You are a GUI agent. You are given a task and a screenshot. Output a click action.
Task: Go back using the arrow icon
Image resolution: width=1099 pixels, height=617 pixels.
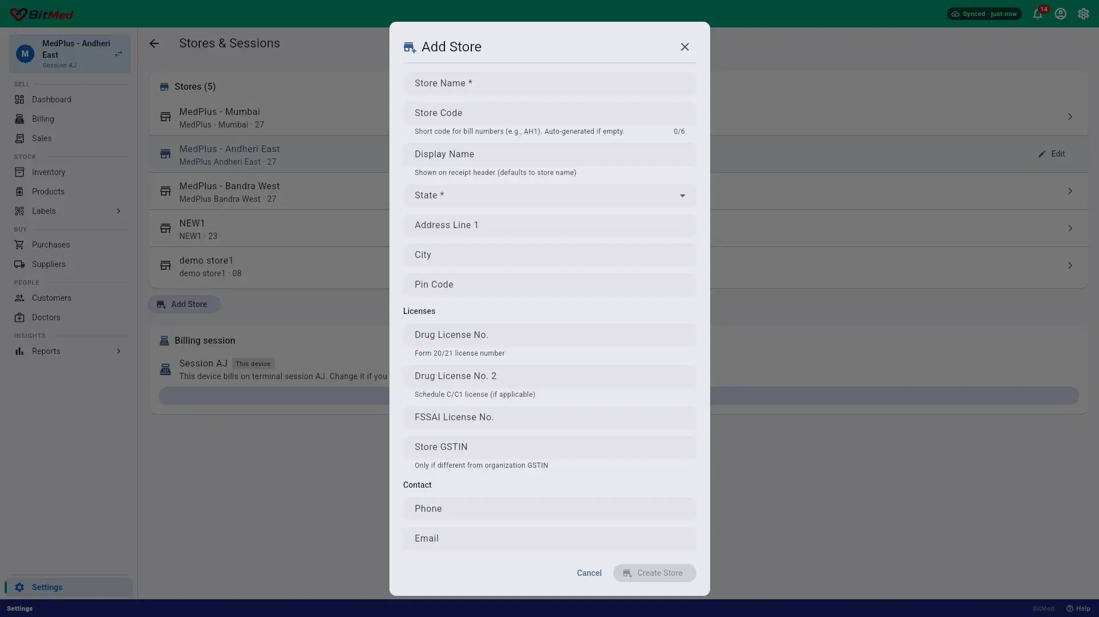pyautogui.click(x=154, y=43)
